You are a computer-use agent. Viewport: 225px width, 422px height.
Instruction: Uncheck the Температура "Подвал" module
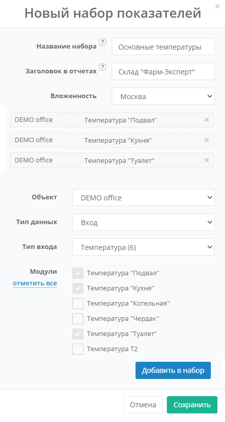pos(78,273)
